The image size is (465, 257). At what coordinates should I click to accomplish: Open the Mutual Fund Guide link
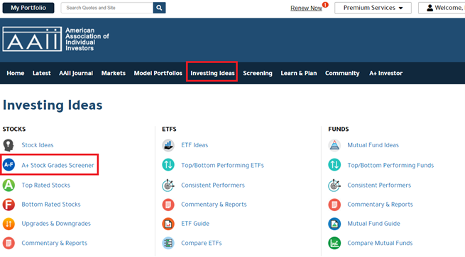click(x=373, y=224)
